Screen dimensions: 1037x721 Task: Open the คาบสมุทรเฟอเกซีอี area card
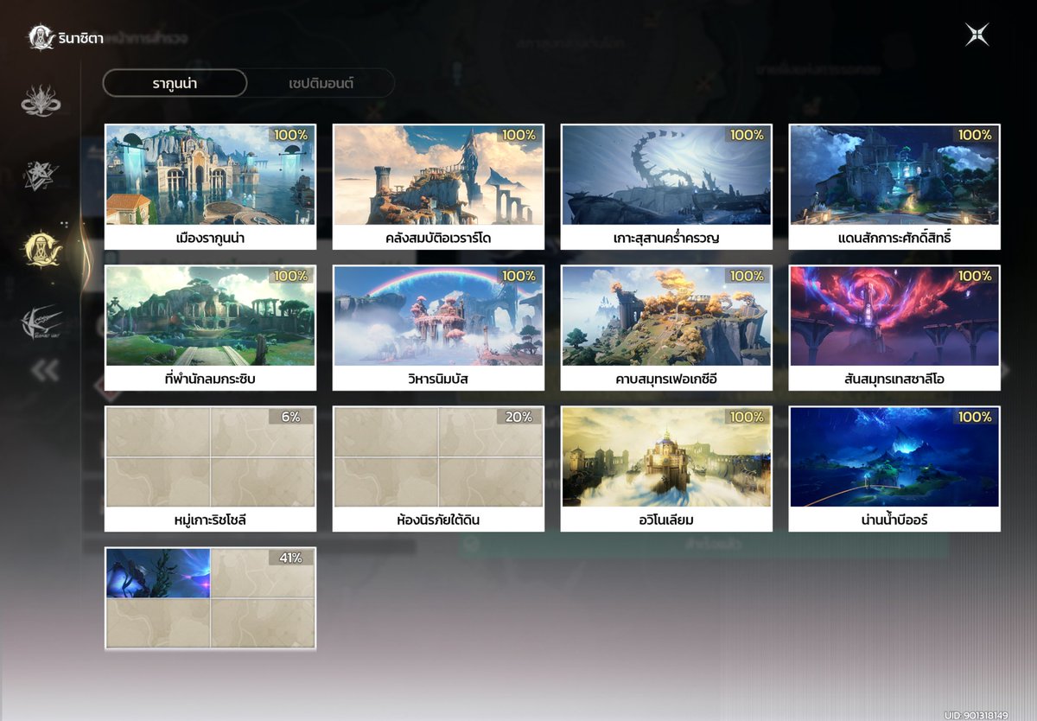click(x=666, y=328)
